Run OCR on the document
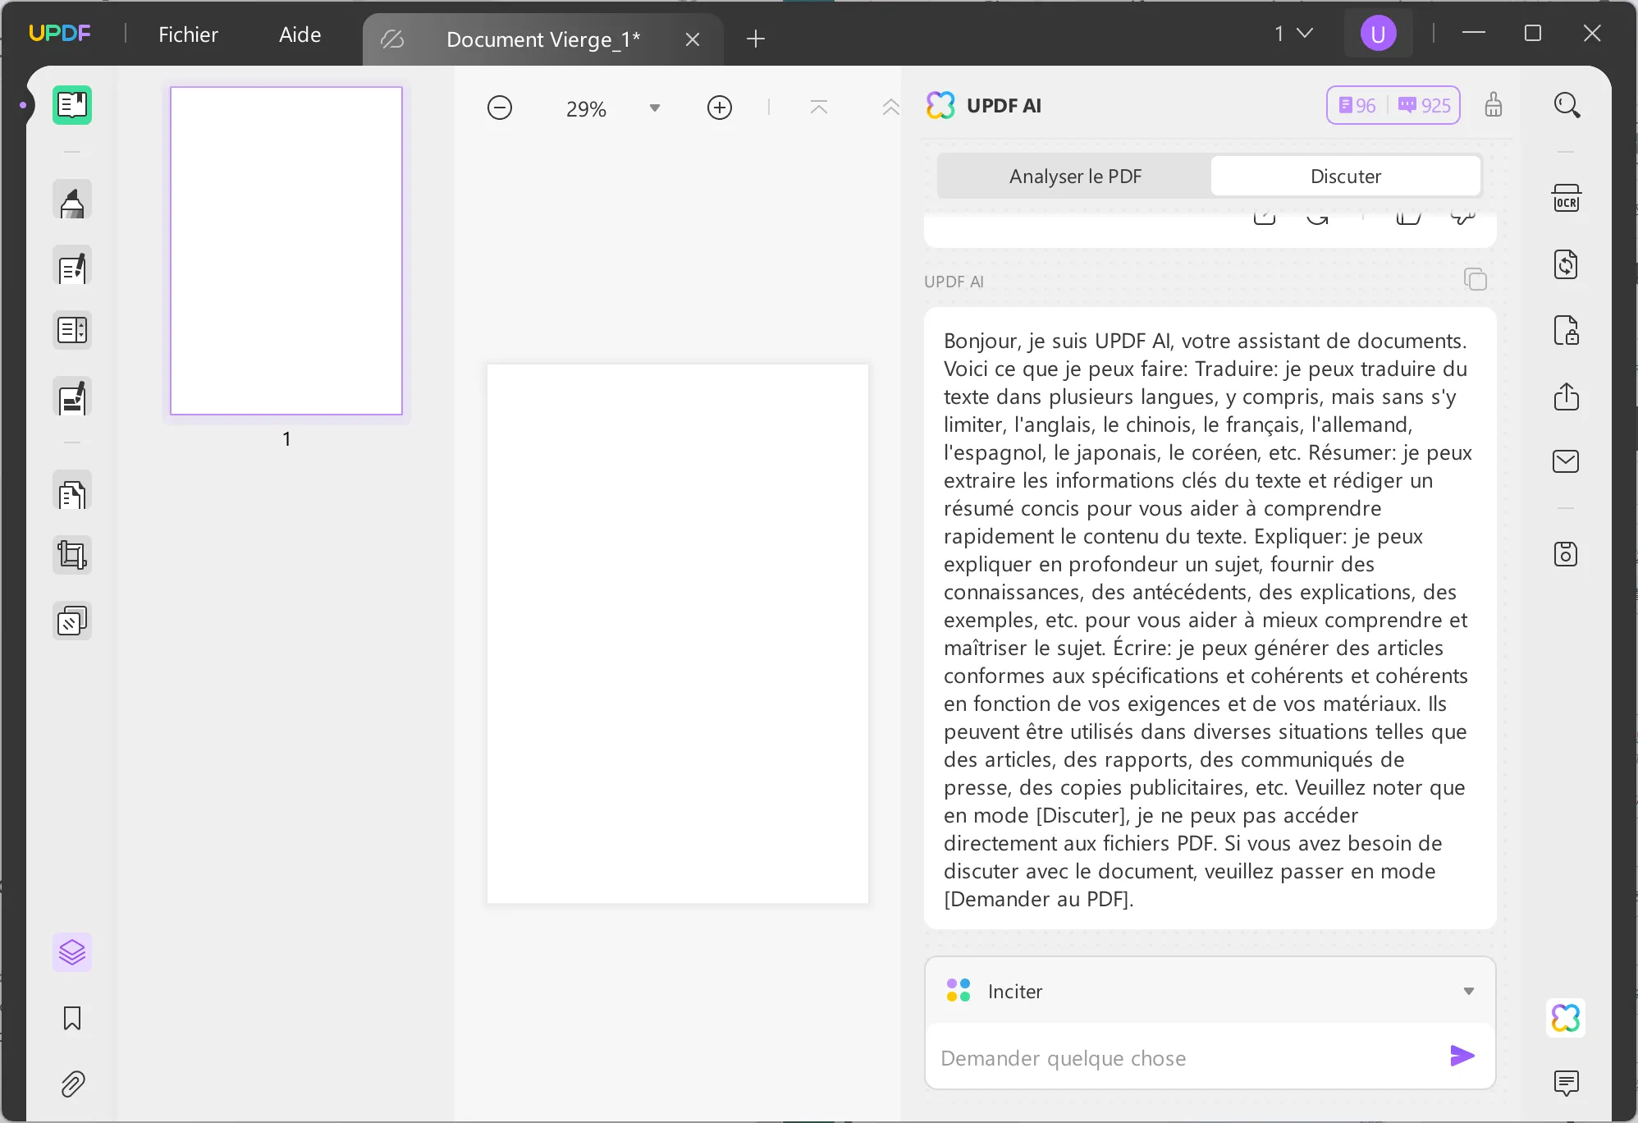This screenshot has height=1123, width=1638. click(1567, 198)
